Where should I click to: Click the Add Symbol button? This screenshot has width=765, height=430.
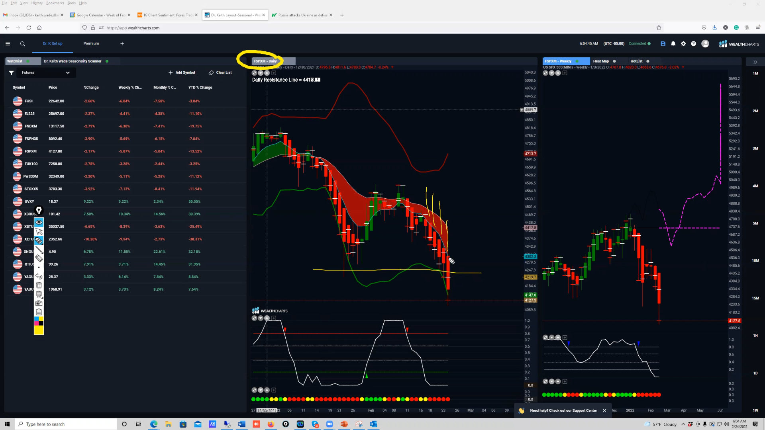(182, 72)
